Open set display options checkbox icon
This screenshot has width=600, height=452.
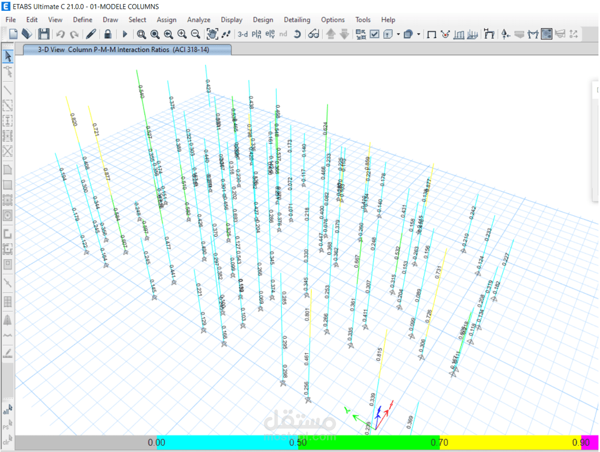tap(375, 34)
